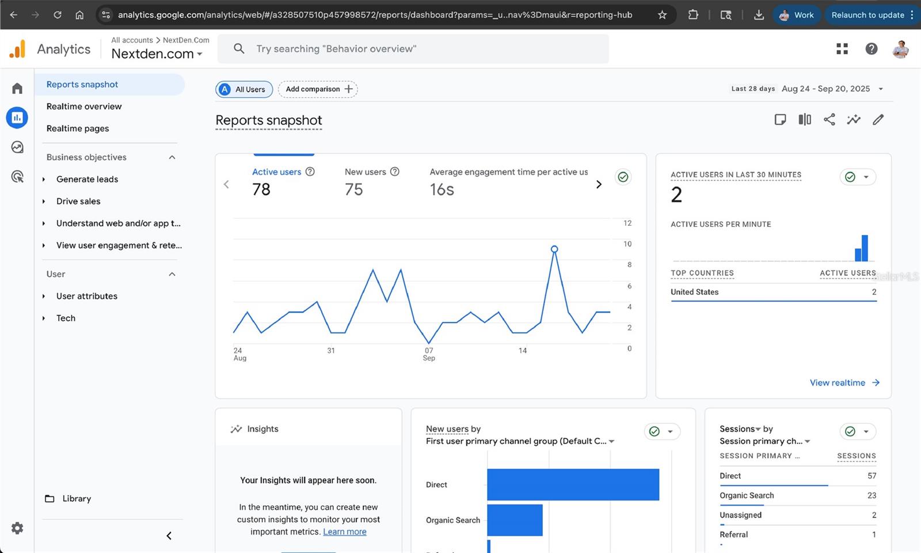Click the Customize report pencil icon
The image size is (921, 553).
click(878, 120)
